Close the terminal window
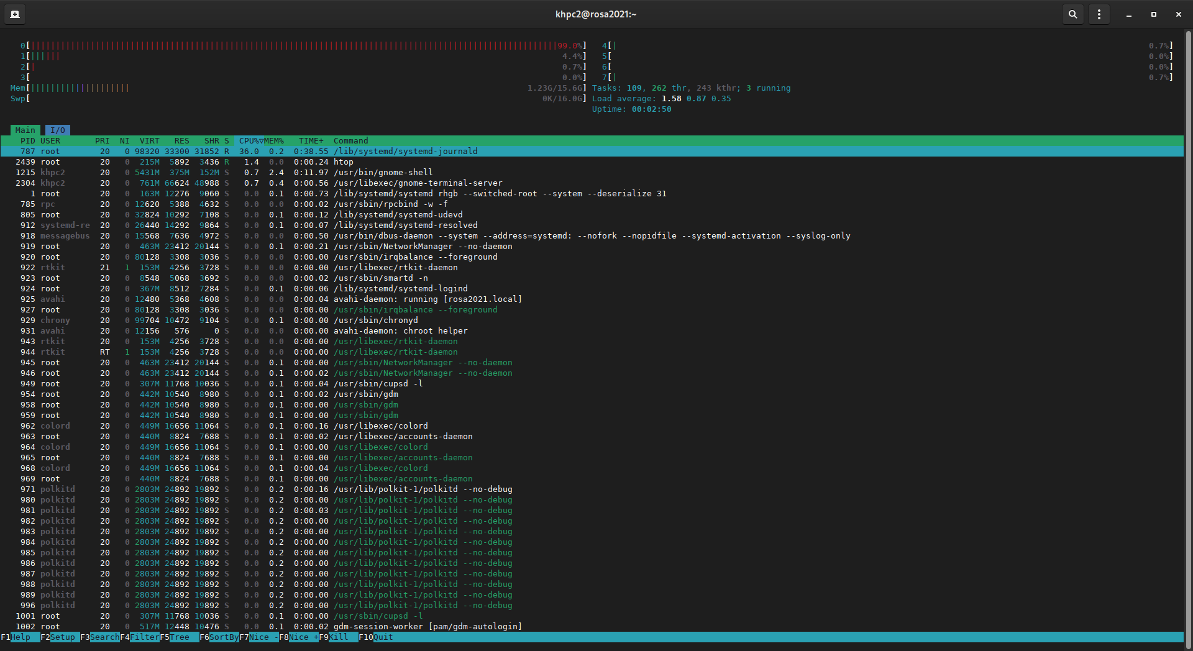The width and height of the screenshot is (1193, 651). coord(1179,14)
